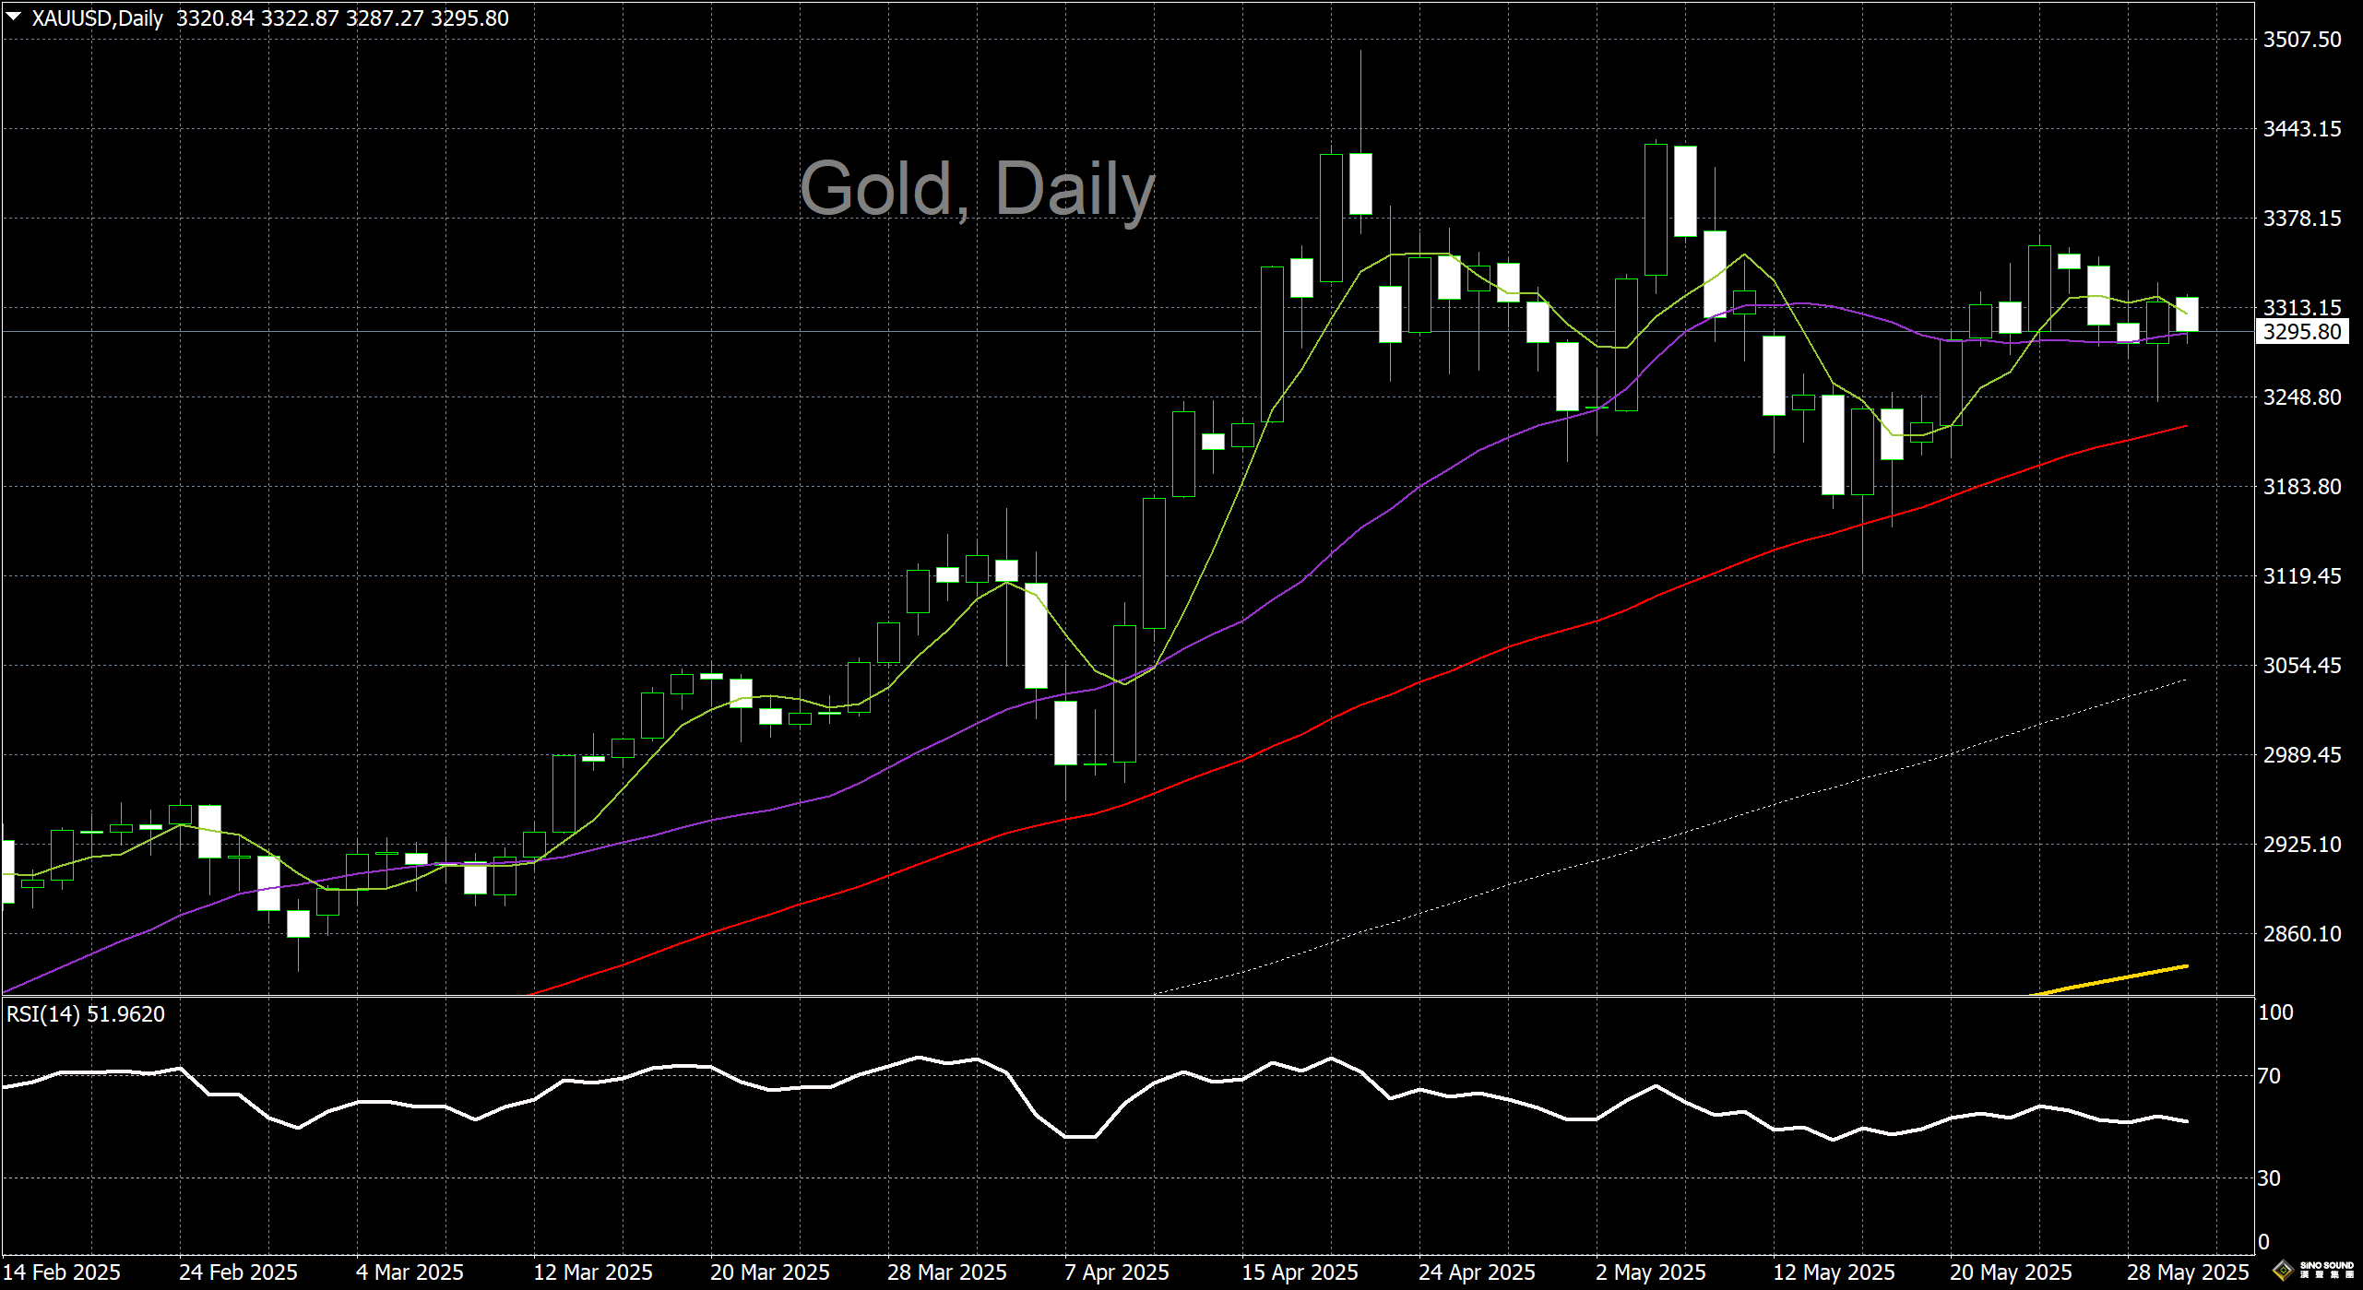Click the 2860.10 price scale label
This screenshot has height=1290, width=2363.
pyautogui.click(x=2302, y=934)
